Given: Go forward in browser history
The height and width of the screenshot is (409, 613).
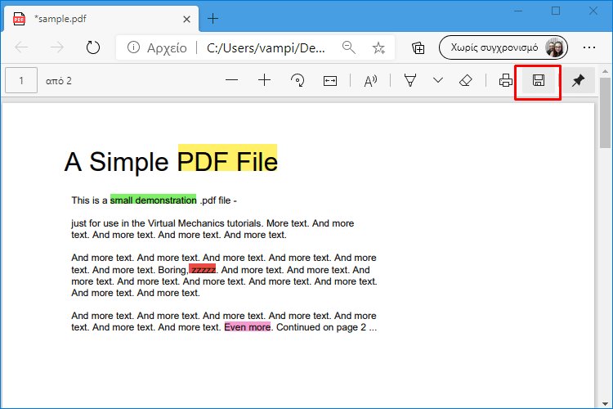Looking at the screenshot, I should 57,47.
